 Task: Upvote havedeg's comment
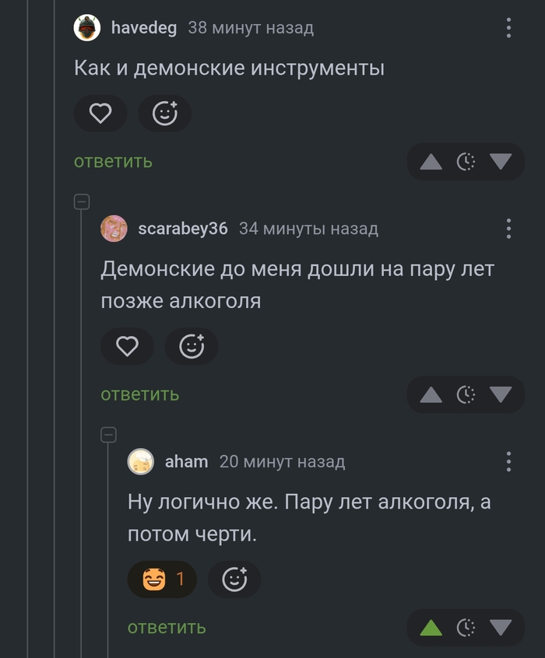pyautogui.click(x=431, y=162)
